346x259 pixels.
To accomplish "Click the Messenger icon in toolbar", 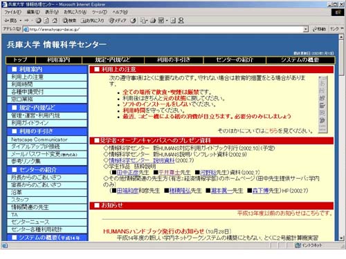I will point(181,21).
